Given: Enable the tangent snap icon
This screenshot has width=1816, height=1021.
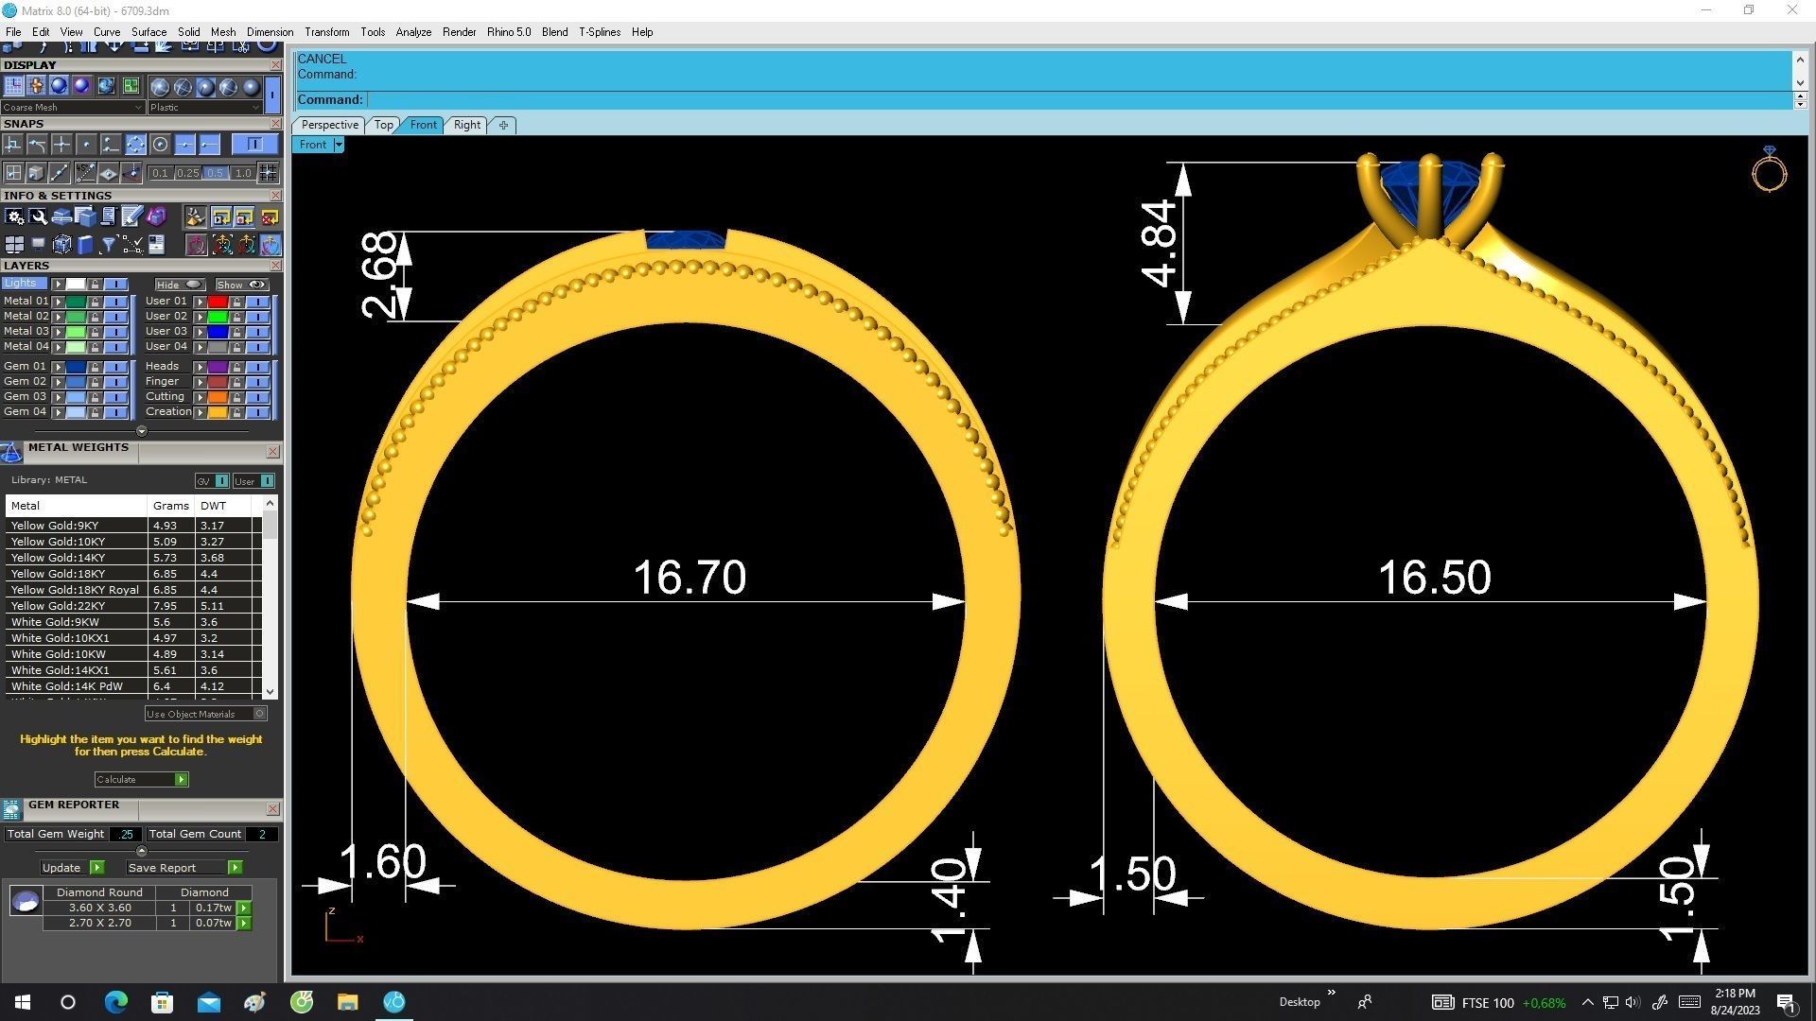Looking at the screenshot, I should point(38,145).
